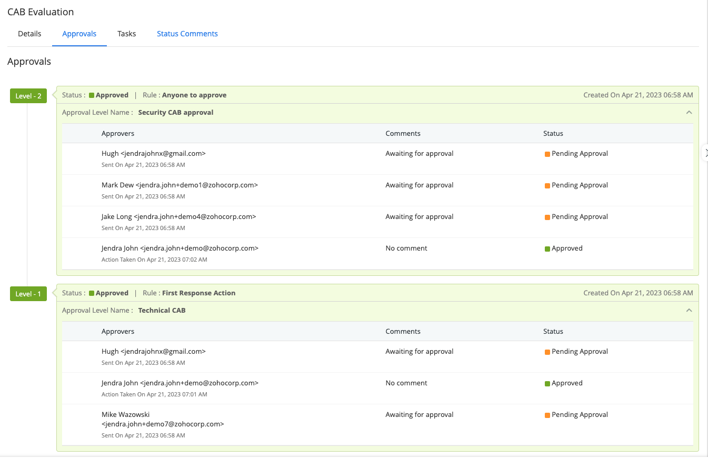The width and height of the screenshot is (708, 458).
Task: Click the Level - 2 badge
Action: 28,96
